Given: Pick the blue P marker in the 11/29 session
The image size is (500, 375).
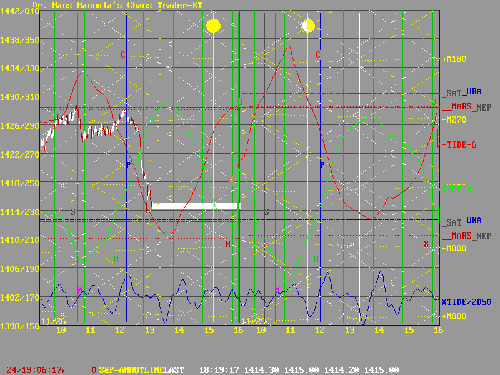Looking at the screenshot, I should click(x=322, y=165).
